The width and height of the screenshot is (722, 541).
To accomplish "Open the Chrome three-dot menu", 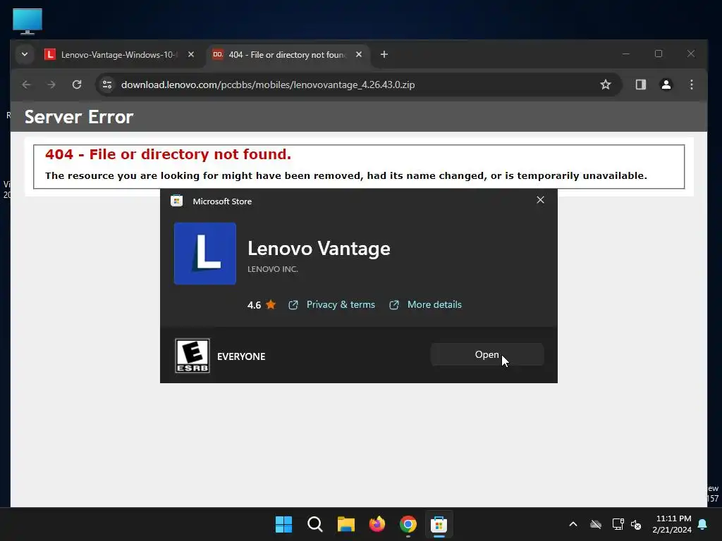I will [691, 85].
